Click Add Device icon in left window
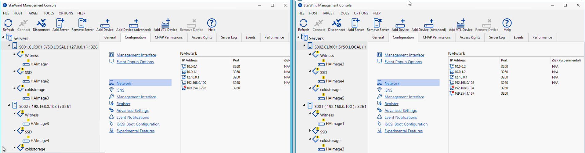Image resolution: width=585 pixels, height=153 pixels. 105,25
